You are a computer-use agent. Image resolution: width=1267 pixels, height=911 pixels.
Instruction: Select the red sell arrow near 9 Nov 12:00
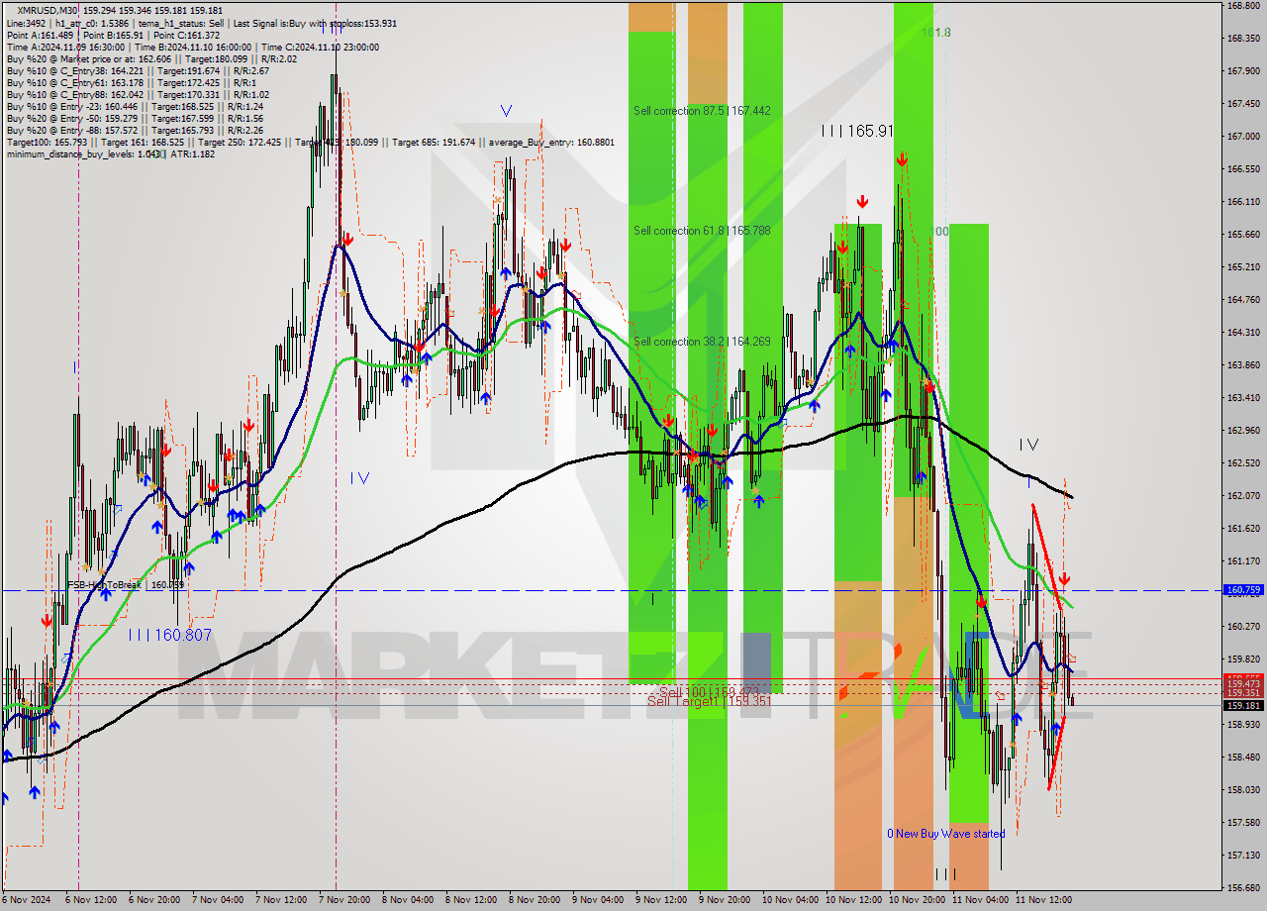pos(668,420)
